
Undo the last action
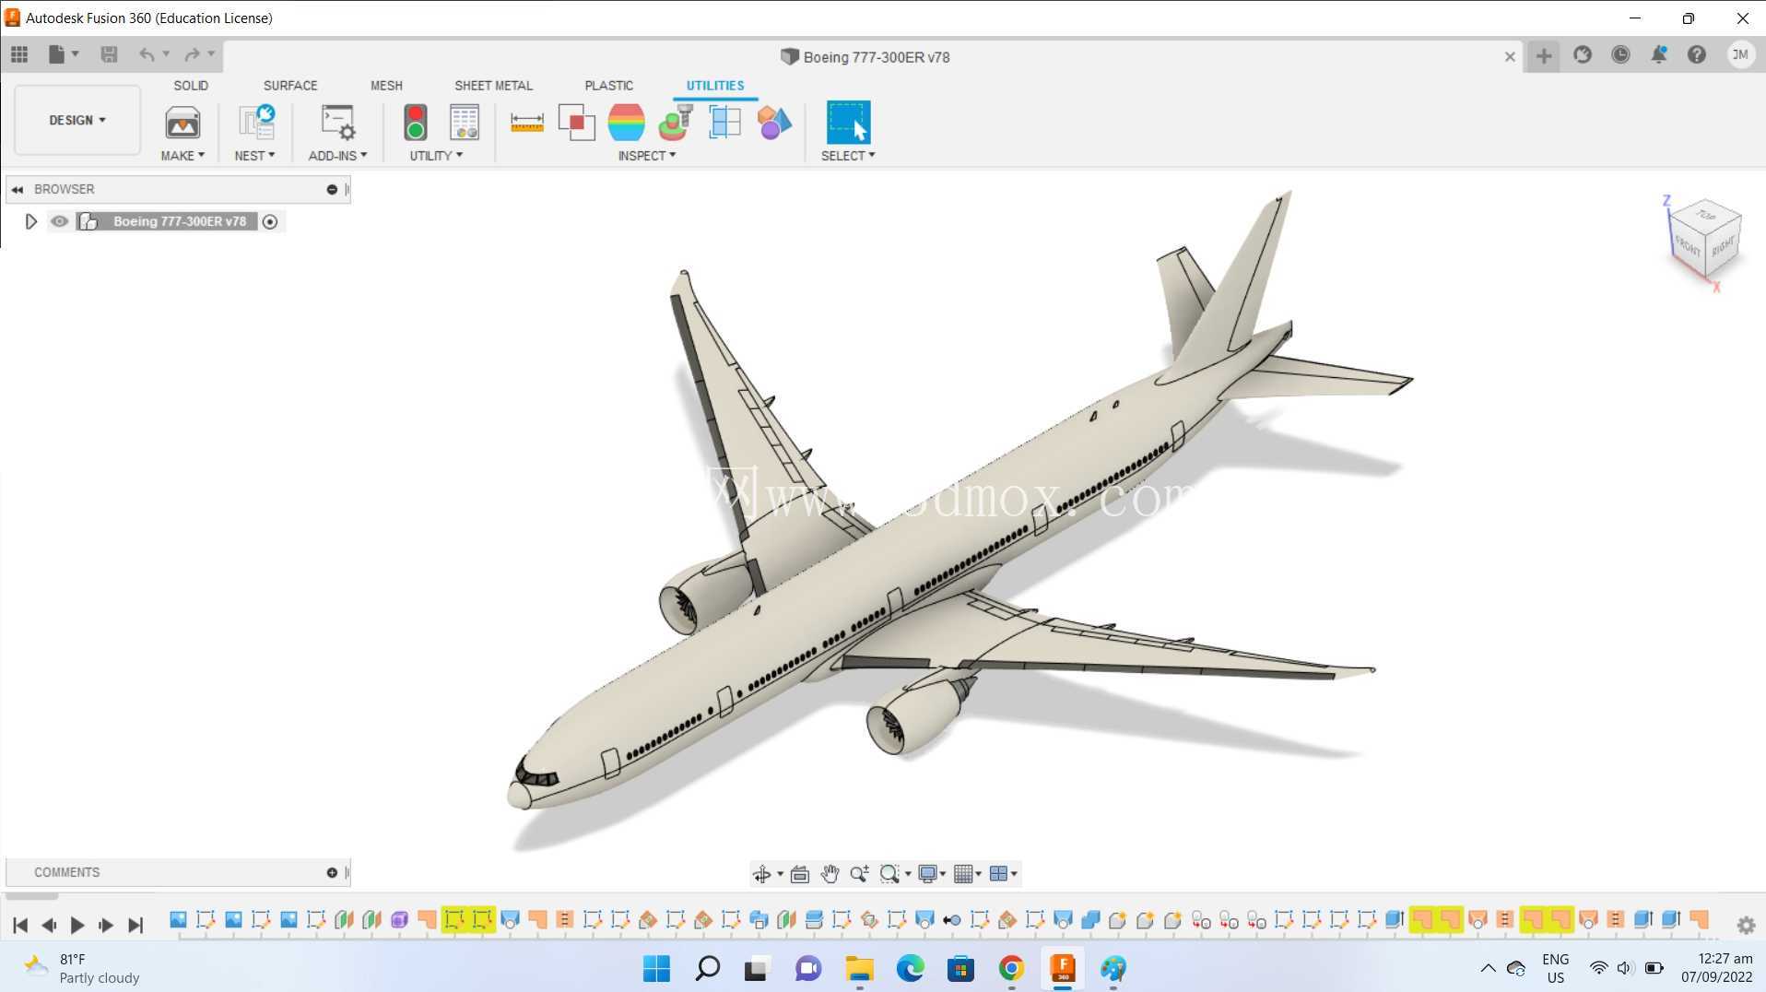[x=147, y=55]
